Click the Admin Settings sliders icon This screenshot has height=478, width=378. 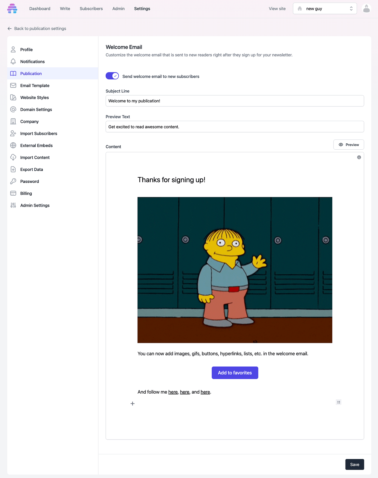(13, 205)
